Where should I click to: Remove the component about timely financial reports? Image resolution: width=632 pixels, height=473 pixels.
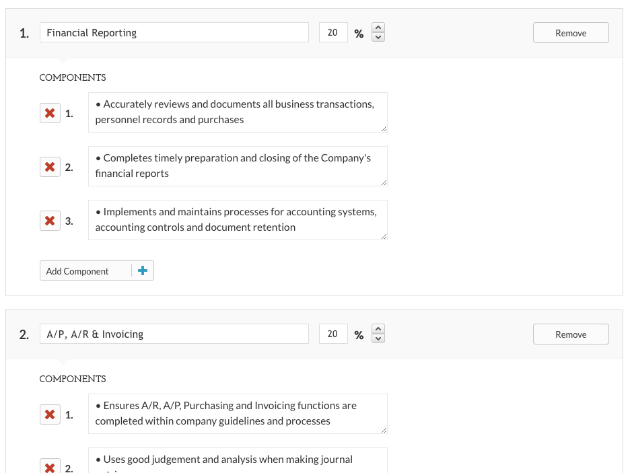(50, 167)
